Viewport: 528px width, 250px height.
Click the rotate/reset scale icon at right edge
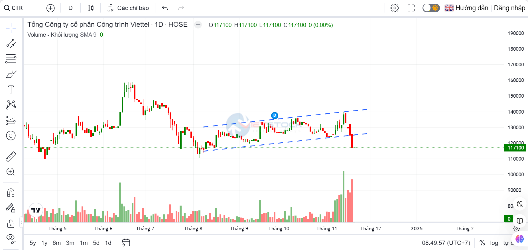[x=520, y=204]
